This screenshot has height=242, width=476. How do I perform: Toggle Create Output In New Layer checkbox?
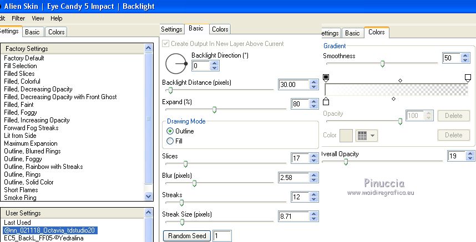point(165,44)
